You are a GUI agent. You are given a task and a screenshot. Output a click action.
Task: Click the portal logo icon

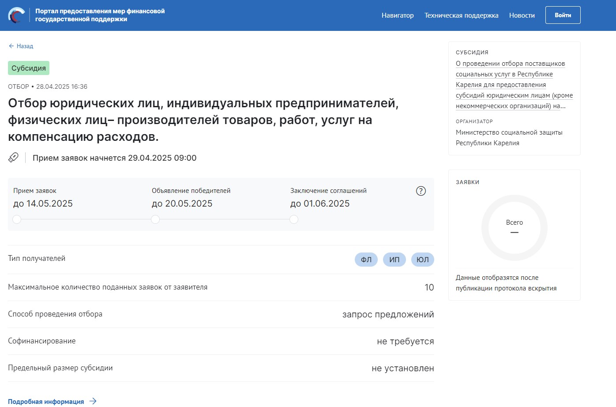(17, 15)
